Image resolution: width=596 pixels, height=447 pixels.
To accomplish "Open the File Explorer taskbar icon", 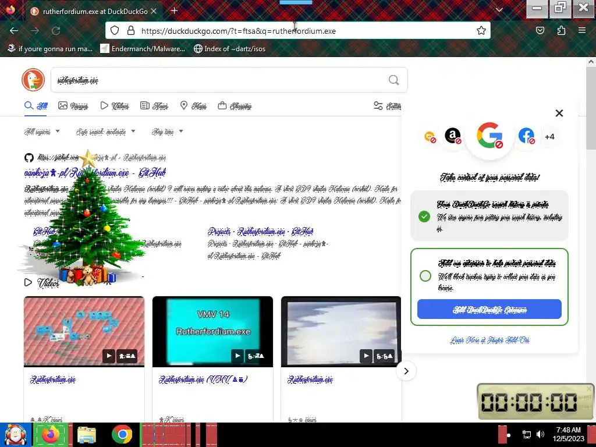I will (87, 435).
